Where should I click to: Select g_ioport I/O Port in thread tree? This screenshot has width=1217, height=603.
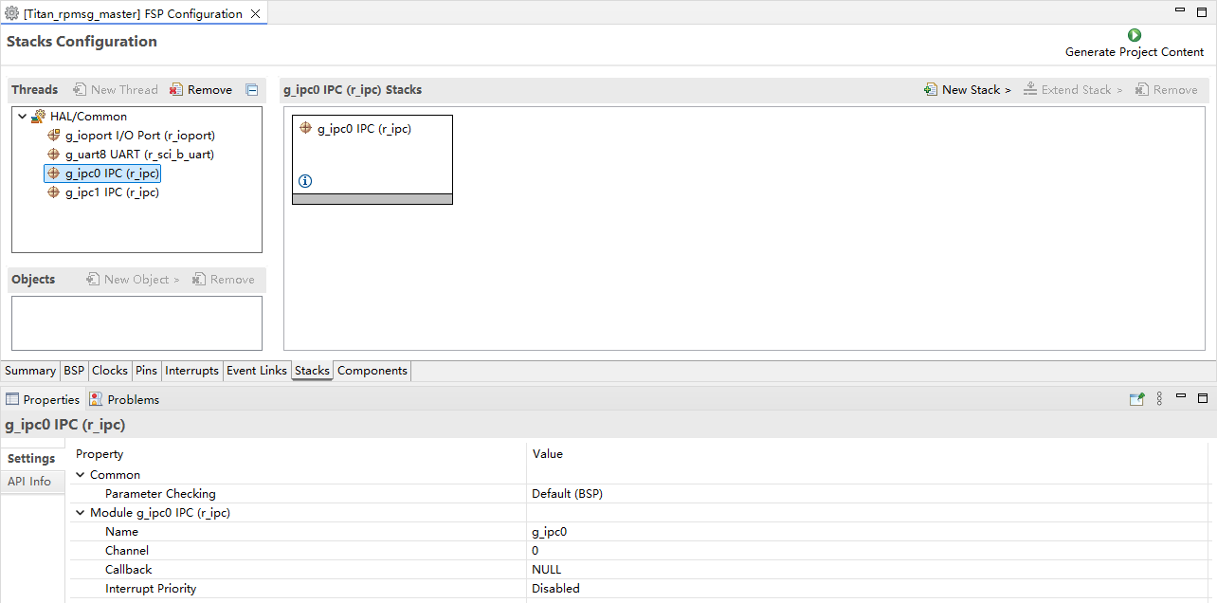tap(139, 136)
